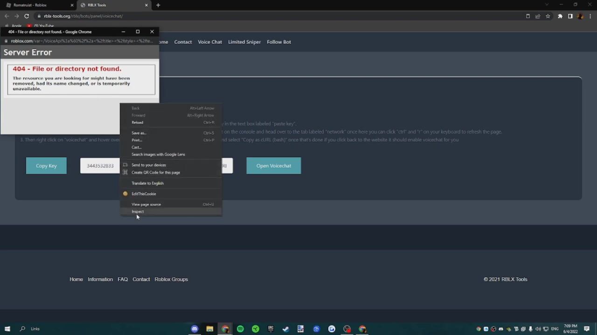Viewport: 597px width, 335px height.
Task: Choose View page source in context menu
Action: point(171,204)
